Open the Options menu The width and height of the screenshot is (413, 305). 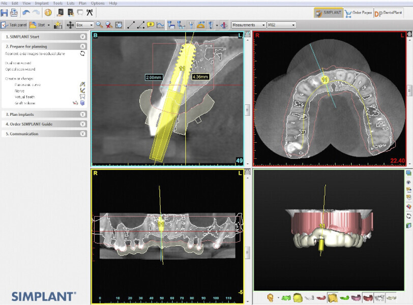98,3
